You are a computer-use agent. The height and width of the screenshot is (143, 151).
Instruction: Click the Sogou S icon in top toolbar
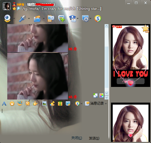pyautogui.click(x=98, y=19)
